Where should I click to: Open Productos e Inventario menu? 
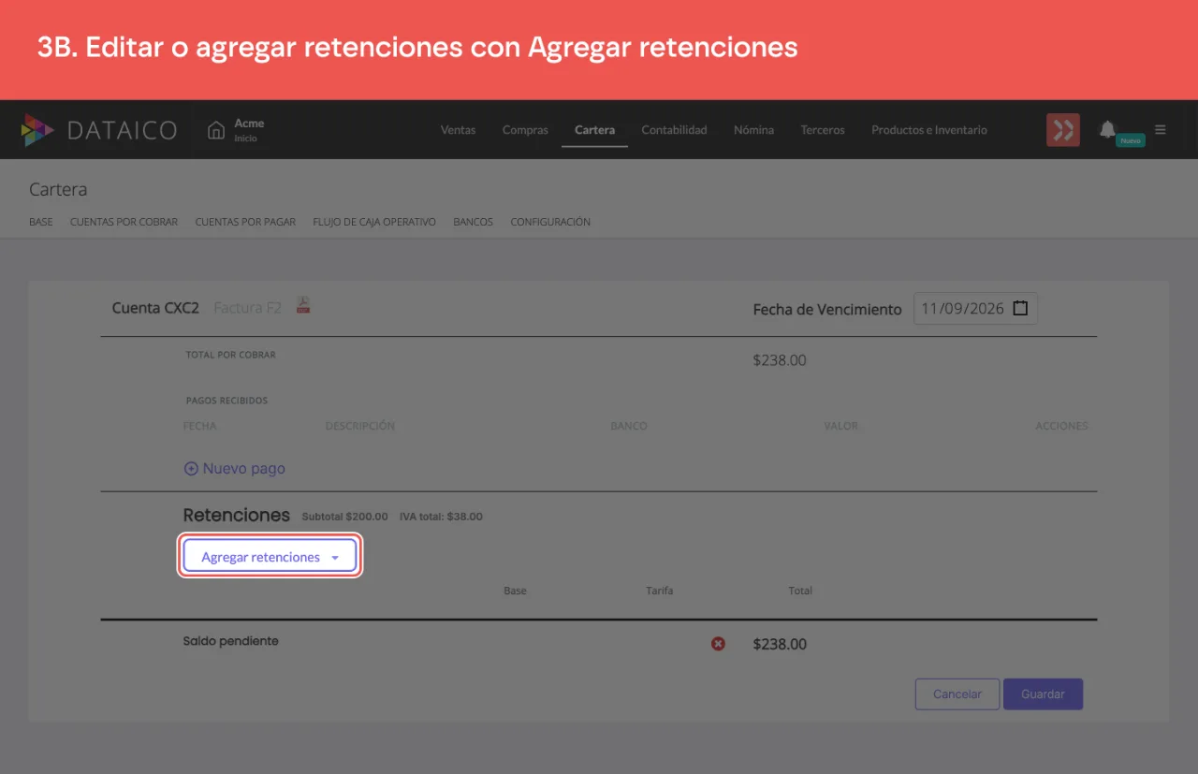pos(929,130)
